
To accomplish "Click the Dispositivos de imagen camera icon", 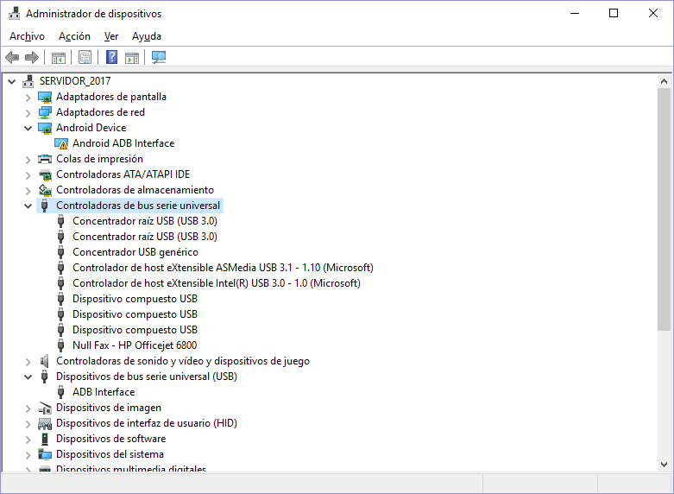I will (x=45, y=408).
